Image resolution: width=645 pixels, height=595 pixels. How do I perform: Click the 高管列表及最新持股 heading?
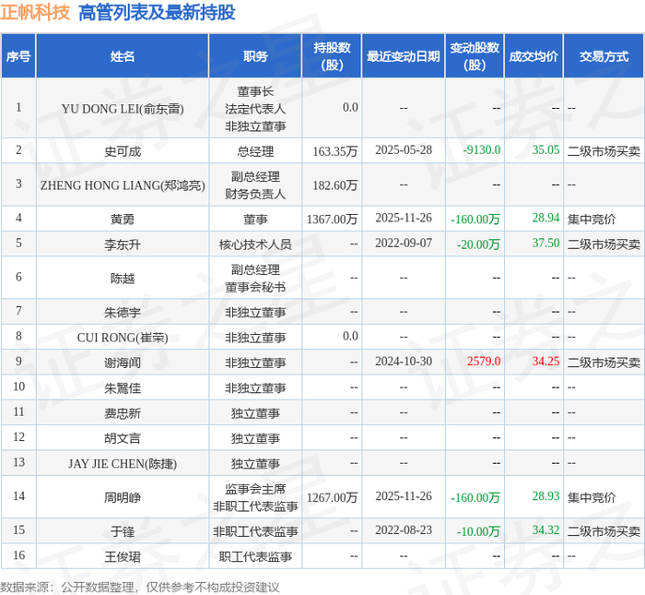click(x=157, y=12)
